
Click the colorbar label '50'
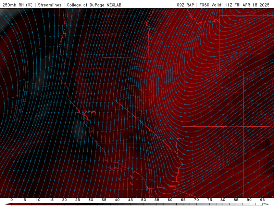144,200
